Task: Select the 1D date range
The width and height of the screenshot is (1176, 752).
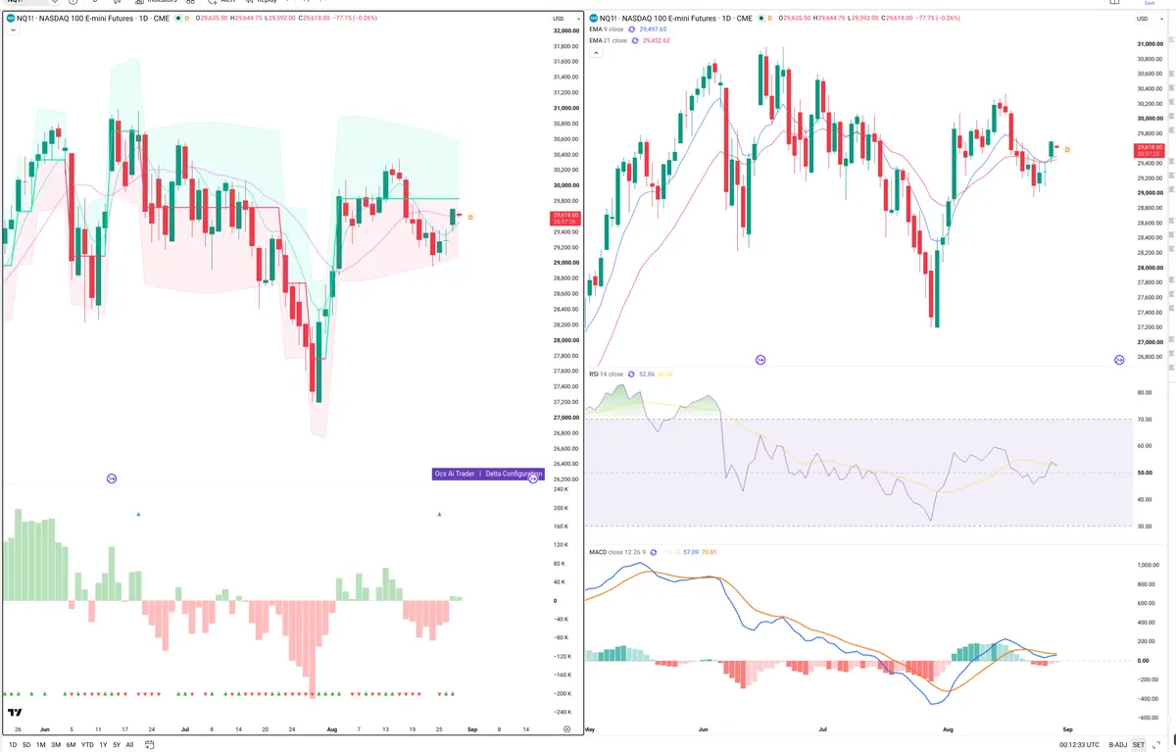Action: coord(12,744)
